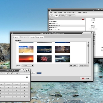Select the pink lotus flower wallpaper thumbnail
This screenshot has width=103, height=103.
(x=44, y=59)
